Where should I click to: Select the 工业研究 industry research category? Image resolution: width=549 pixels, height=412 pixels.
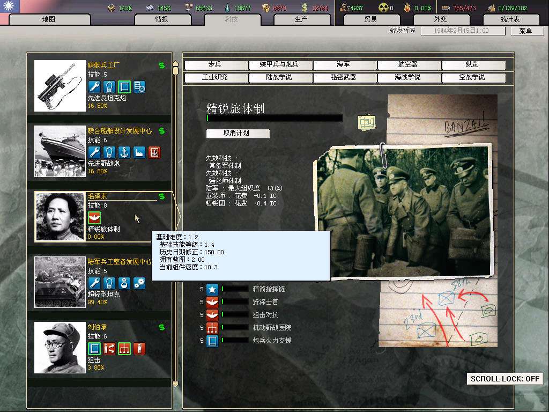tap(216, 77)
